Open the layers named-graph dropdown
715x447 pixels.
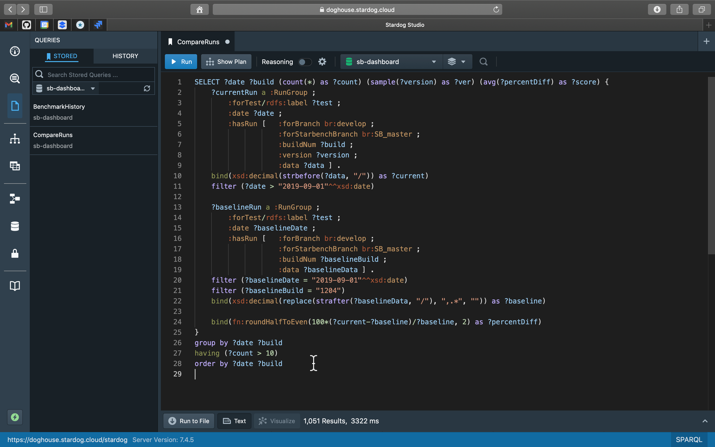pos(457,62)
